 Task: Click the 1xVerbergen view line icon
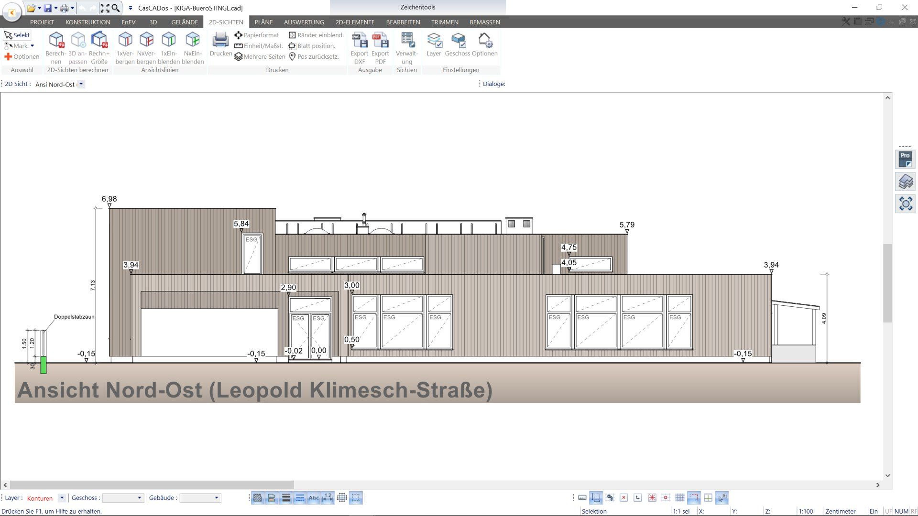[x=125, y=41]
